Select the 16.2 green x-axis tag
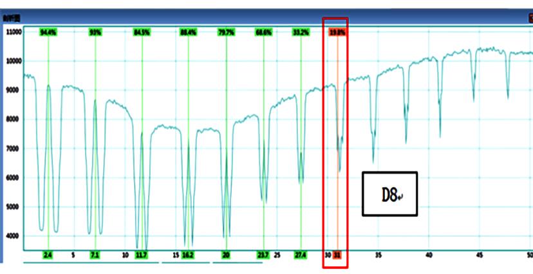Viewport: 533px width, 274px height. 188,255
